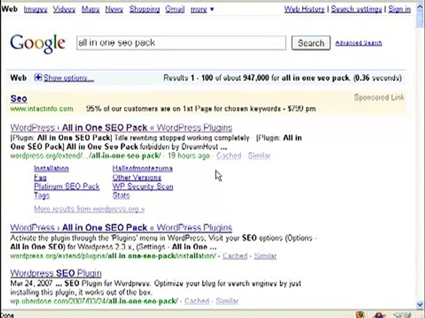Open the Tags sitelink

pyautogui.click(x=42, y=196)
